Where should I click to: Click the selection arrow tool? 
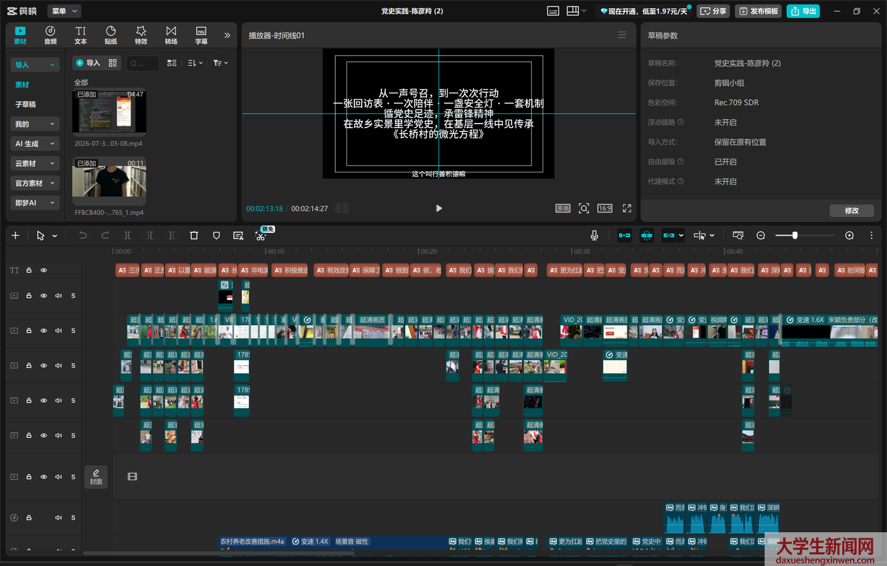[40, 236]
